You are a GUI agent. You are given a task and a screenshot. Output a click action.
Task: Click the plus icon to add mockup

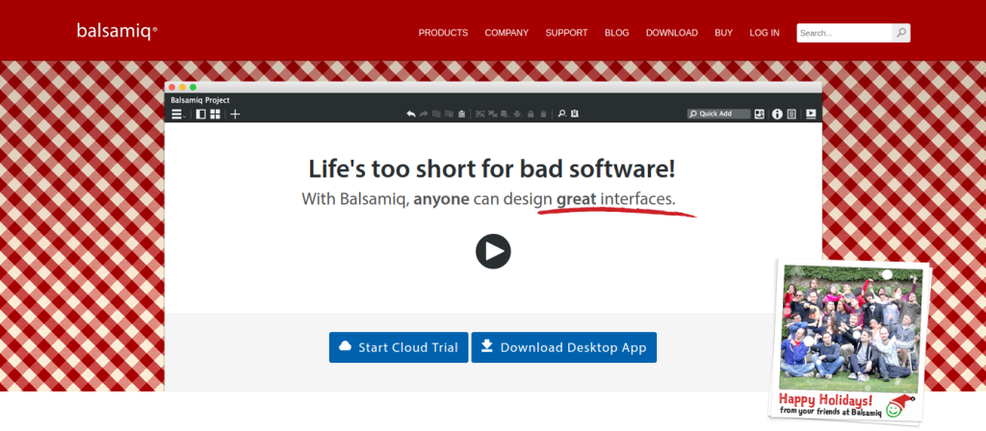click(235, 114)
